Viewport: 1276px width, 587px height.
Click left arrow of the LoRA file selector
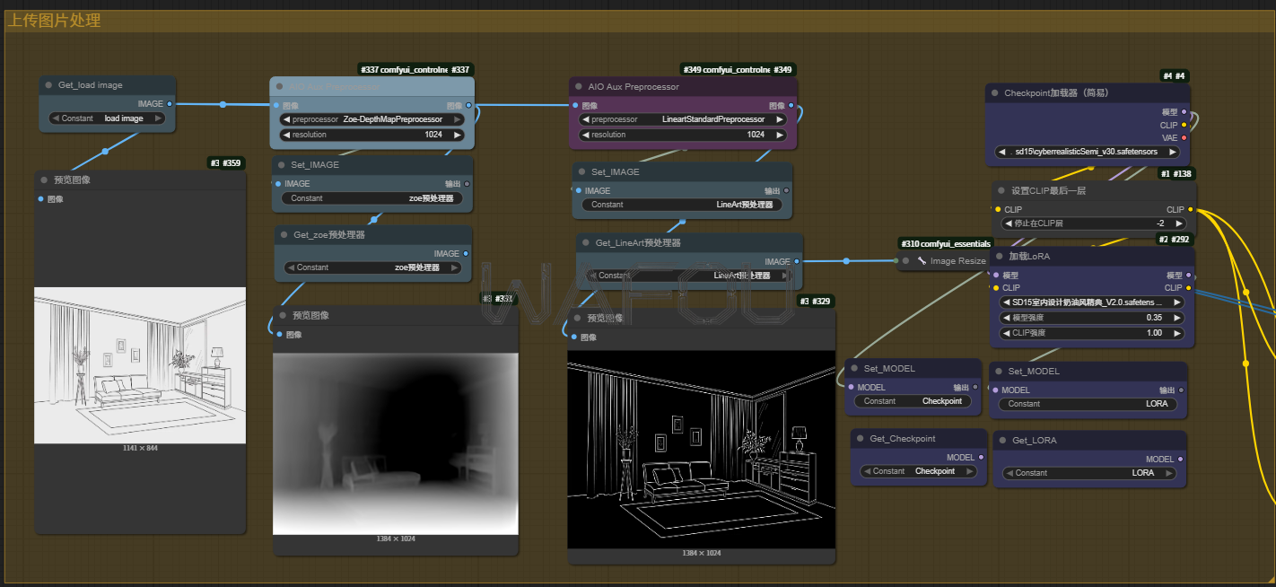[x=1008, y=302]
